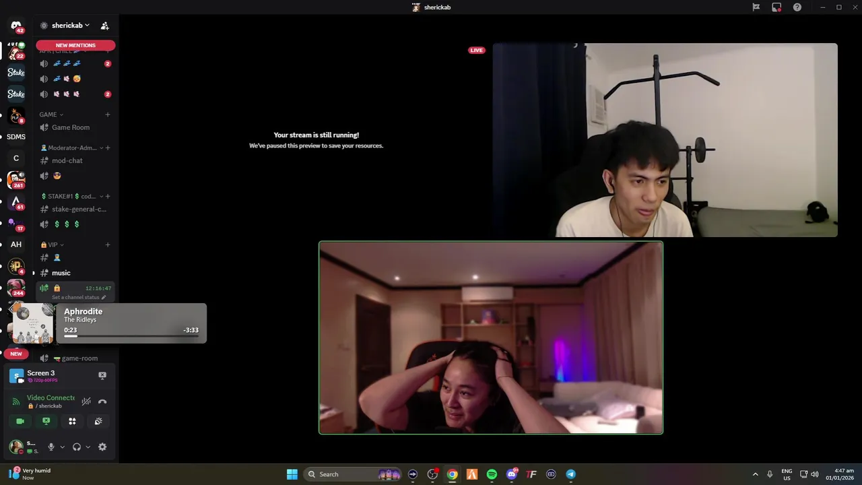Toggle the screen share button
This screenshot has height=485, width=862.
click(x=46, y=421)
